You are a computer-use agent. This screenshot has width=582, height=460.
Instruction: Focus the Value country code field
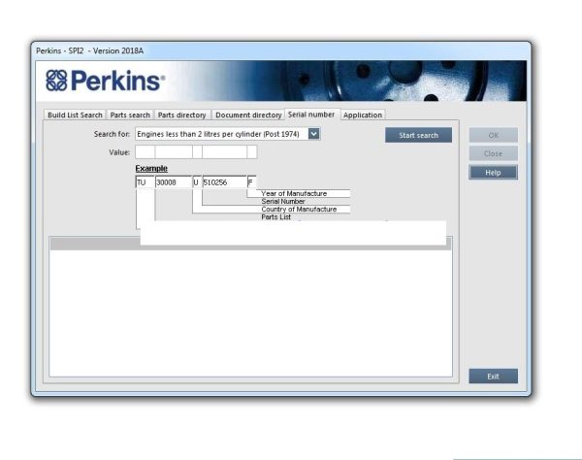(197, 152)
